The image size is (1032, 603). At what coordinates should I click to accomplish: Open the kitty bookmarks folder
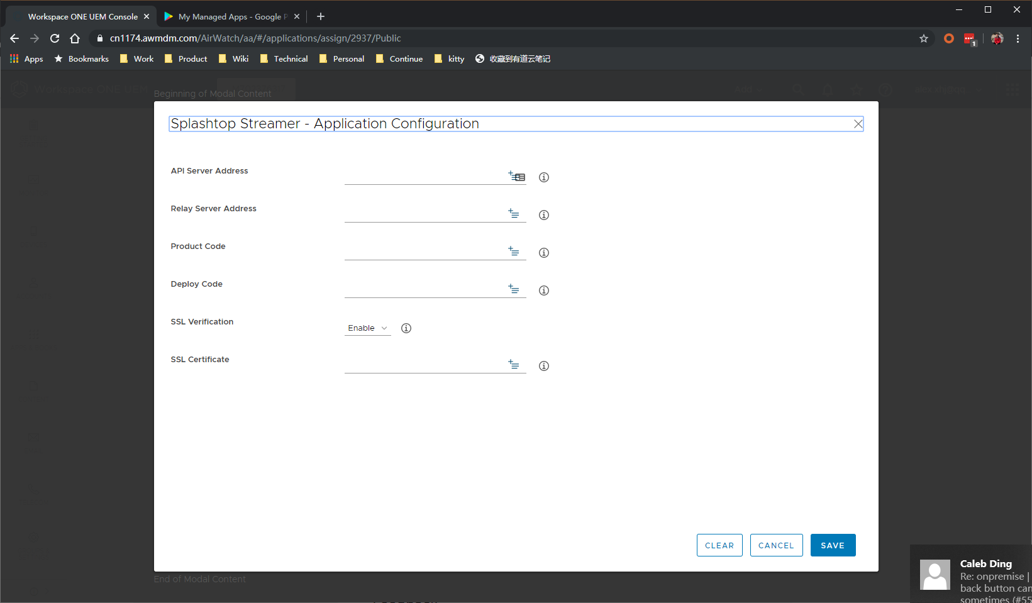[449, 58]
